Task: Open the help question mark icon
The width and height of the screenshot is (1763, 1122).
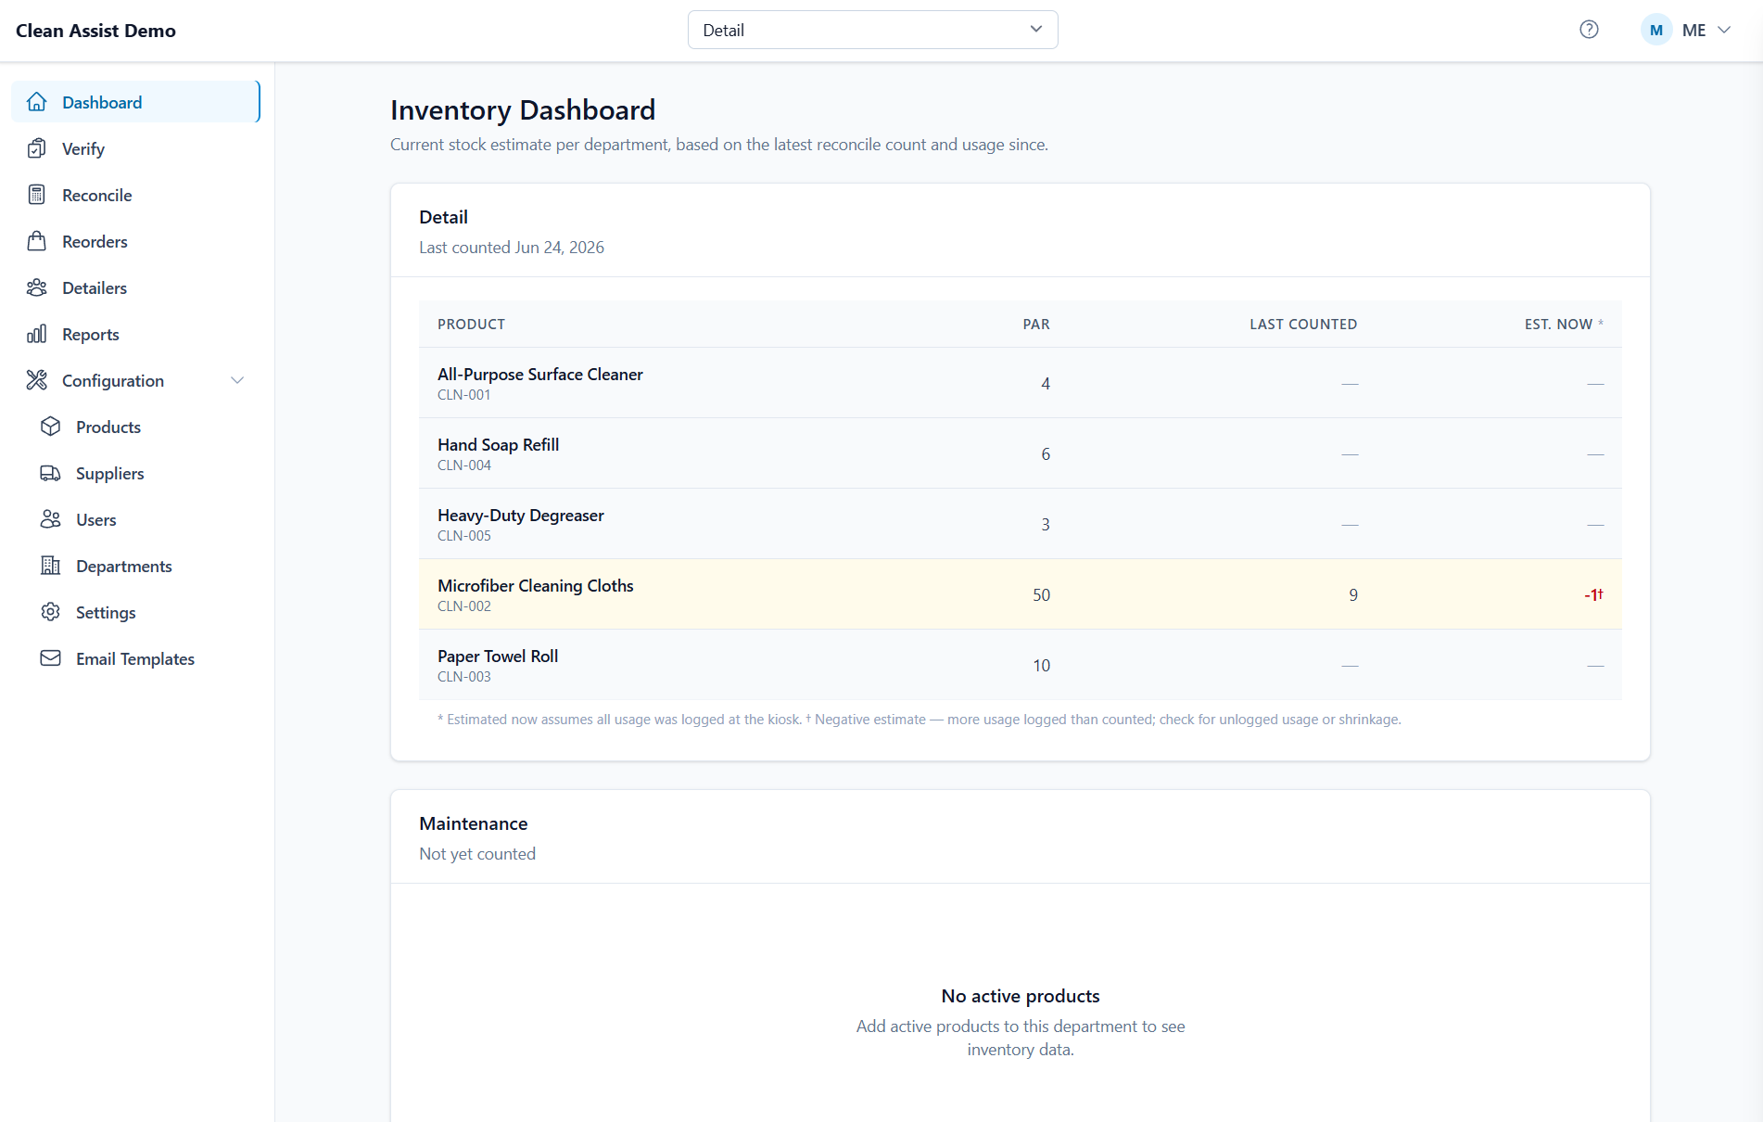Action: (1589, 30)
